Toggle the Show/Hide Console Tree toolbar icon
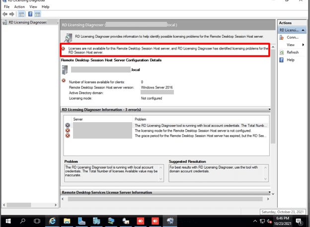 pyautogui.click(x=21, y=14)
